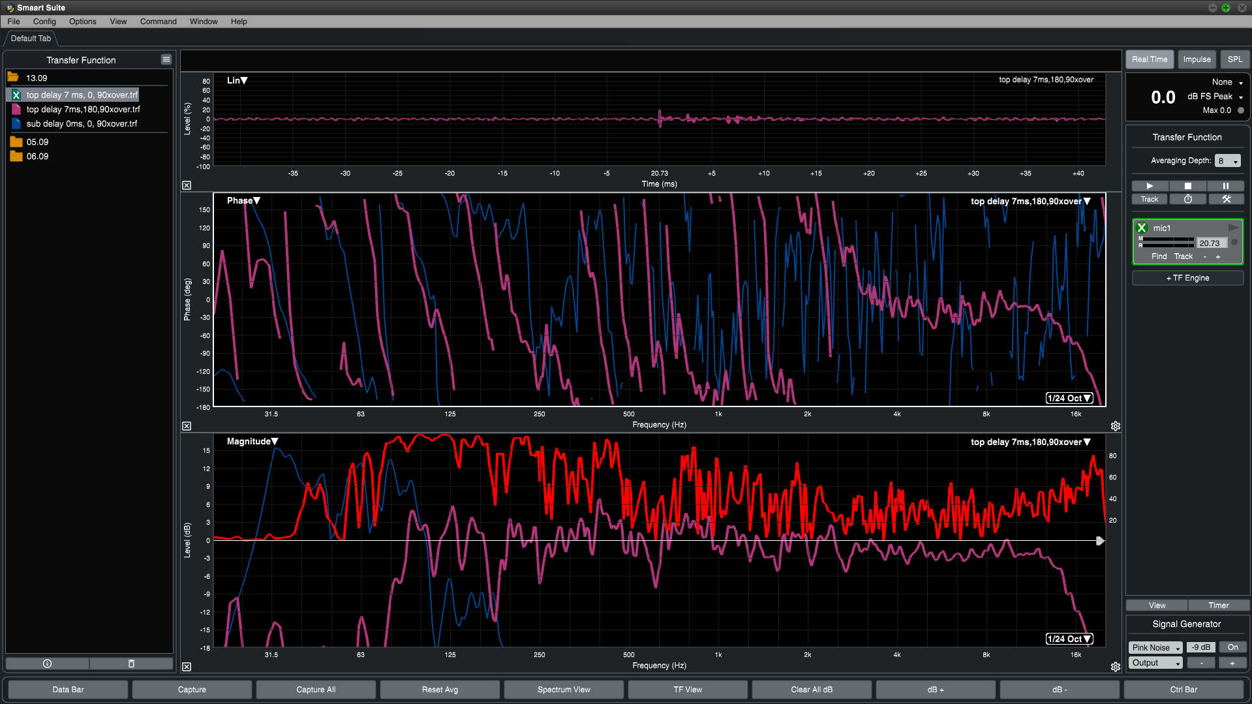
Task: Click the trash icon below the data list
Action: (131, 664)
